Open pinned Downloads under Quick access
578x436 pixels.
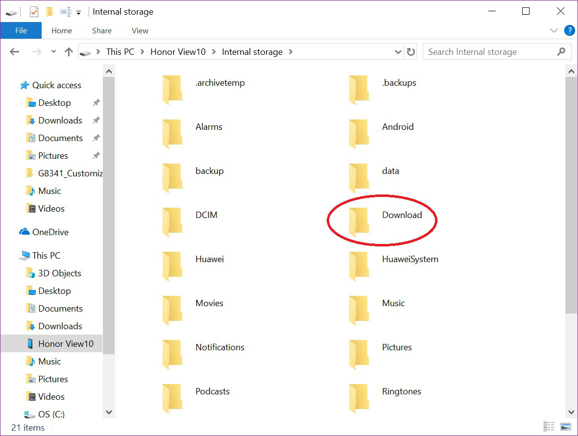pyautogui.click(x=60, y=121)
